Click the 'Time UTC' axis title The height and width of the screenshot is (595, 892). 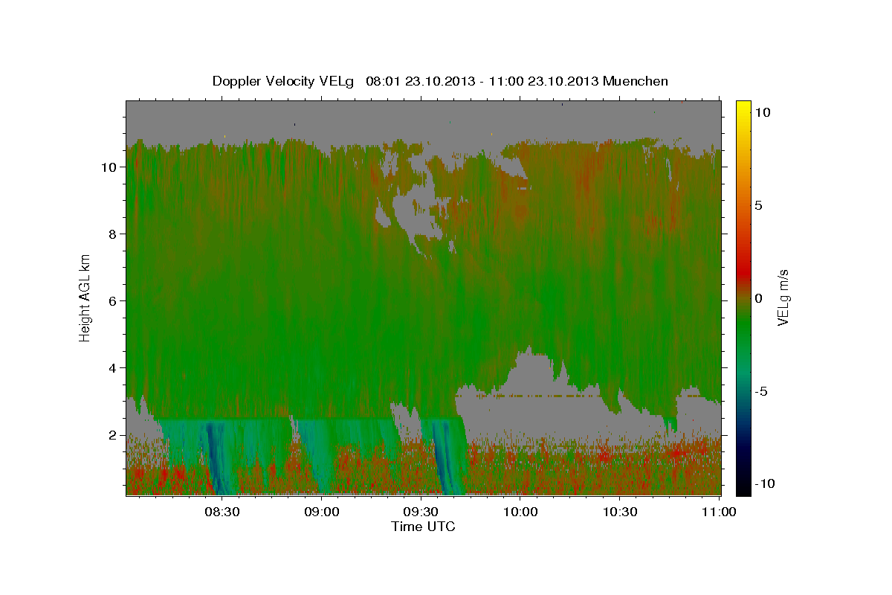point(423,527)
